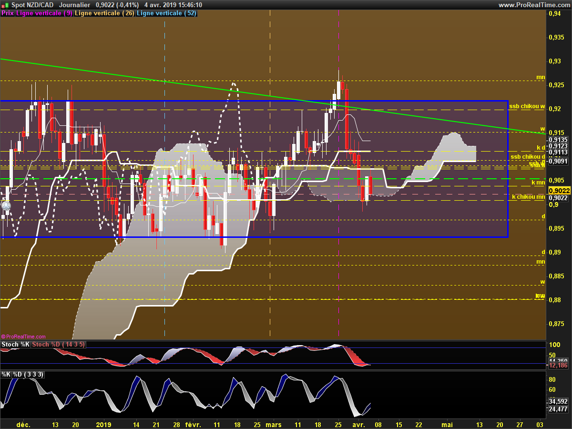
Task: Click the 0,9123 price tag
Action: [557, 146]
